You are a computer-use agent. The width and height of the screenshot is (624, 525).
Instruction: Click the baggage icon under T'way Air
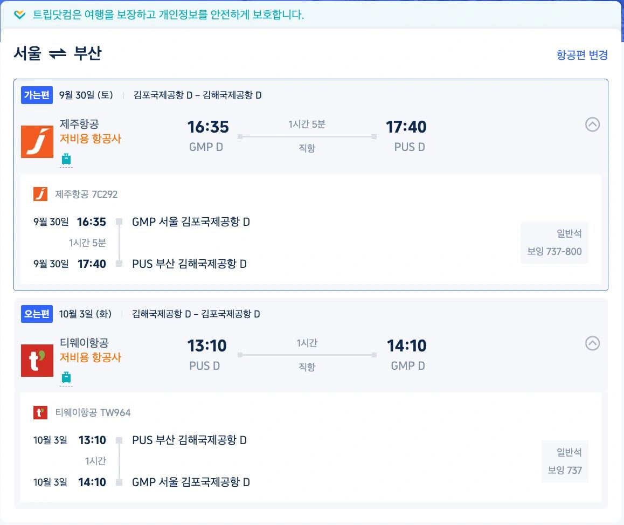66,377
